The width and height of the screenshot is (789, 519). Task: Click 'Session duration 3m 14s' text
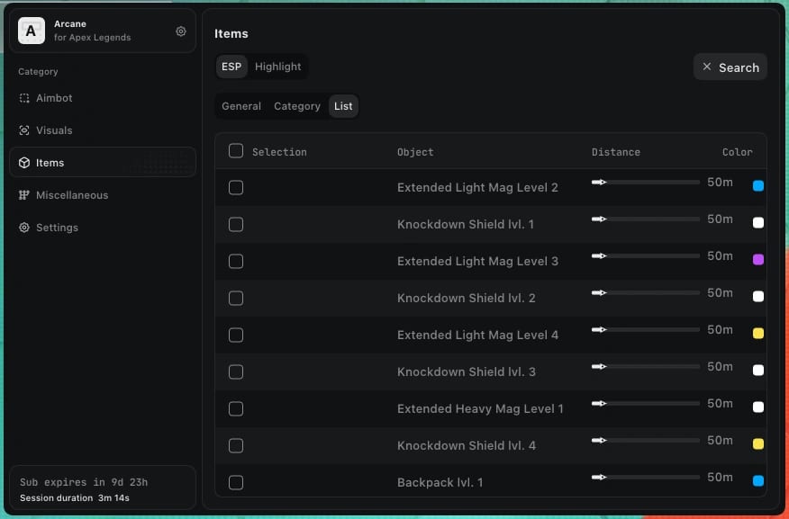[75, 498]
